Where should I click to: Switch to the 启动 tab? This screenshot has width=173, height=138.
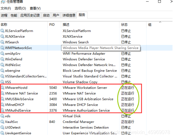click(46, 15)
